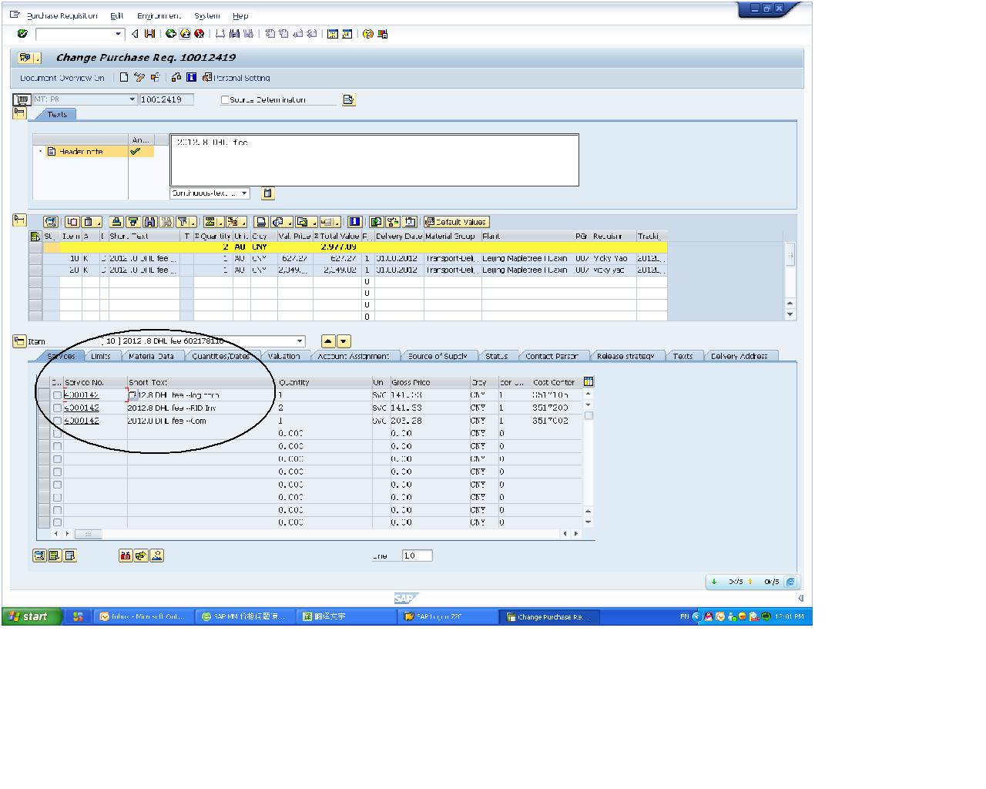Enable the Source Determination checkbox
The height and width of the screenshot is (789, 986).
point(225,100)
